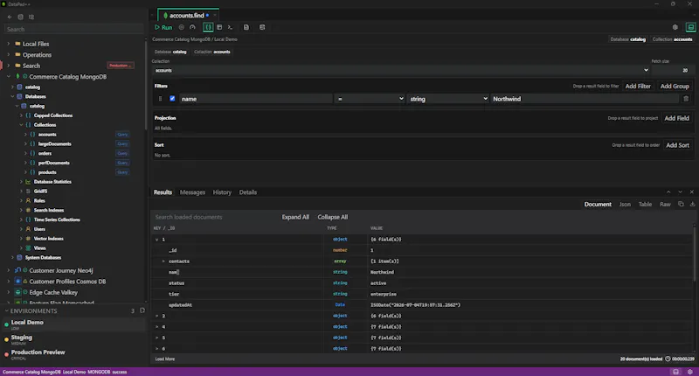Uncheck the name filter checkbox

pos(172,99)
